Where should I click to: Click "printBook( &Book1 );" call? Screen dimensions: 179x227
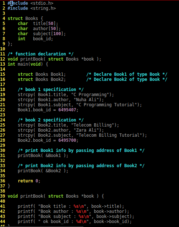point(43,156)
